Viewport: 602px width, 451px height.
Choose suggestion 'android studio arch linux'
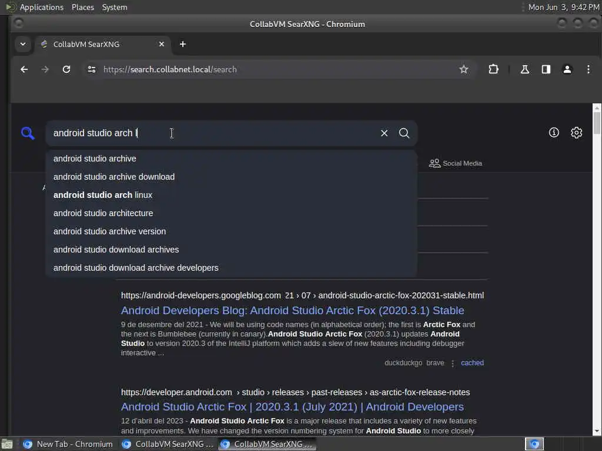(231, 195)
